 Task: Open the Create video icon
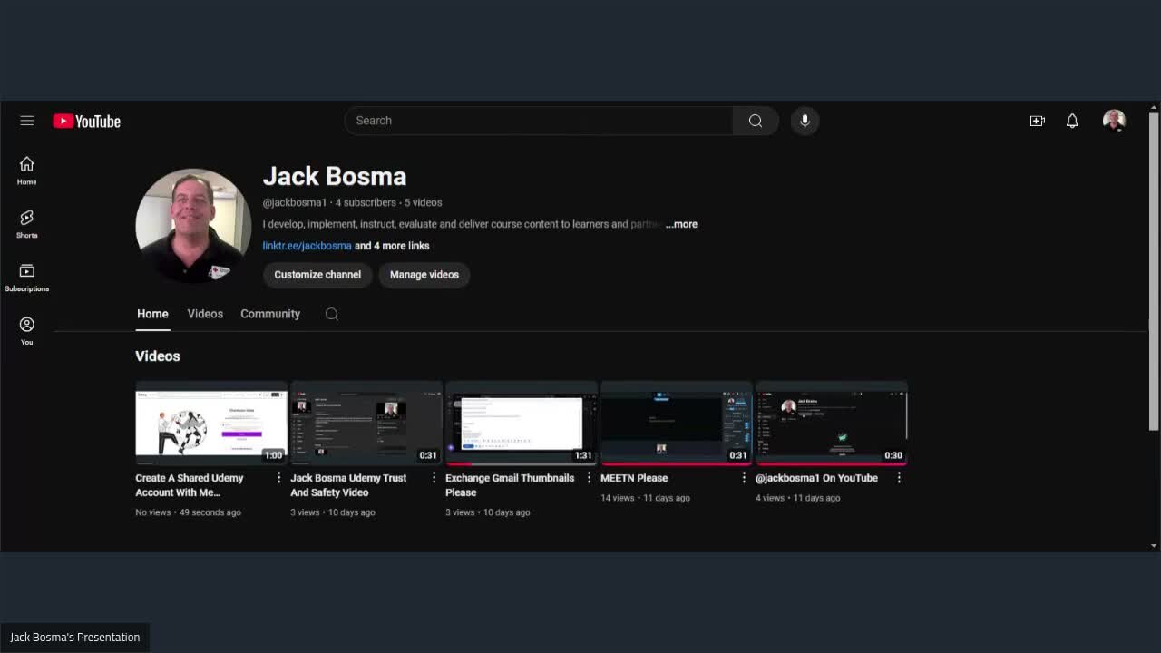click(1038, 121)
